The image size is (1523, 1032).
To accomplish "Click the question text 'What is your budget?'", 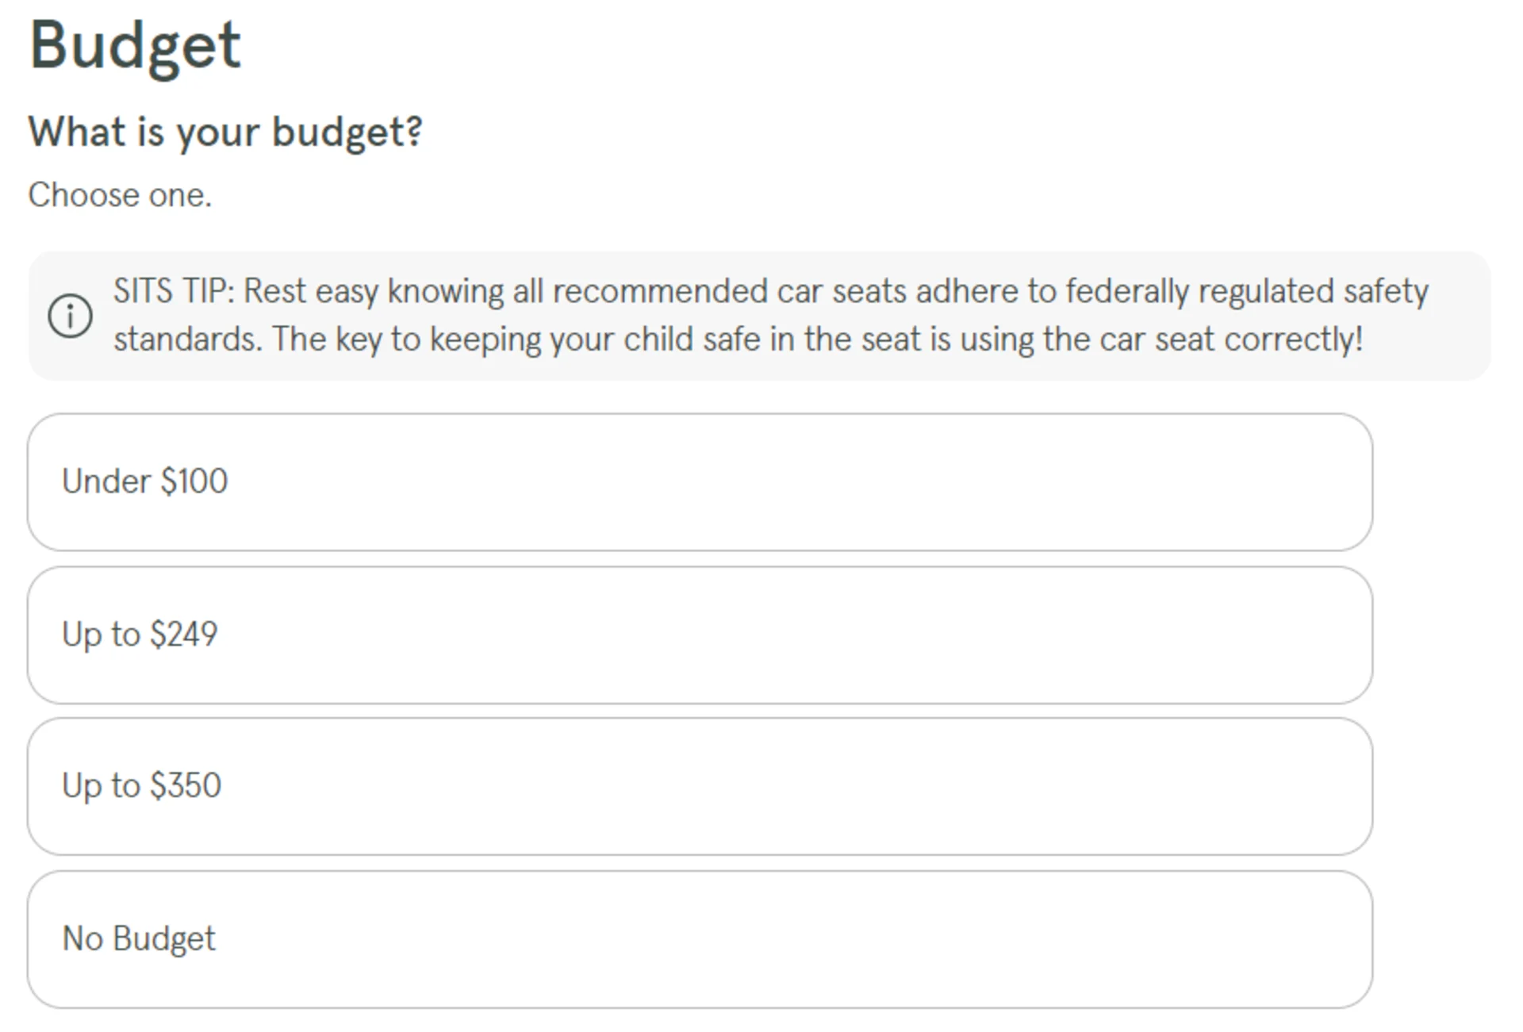I will click(x=226, y=132).
